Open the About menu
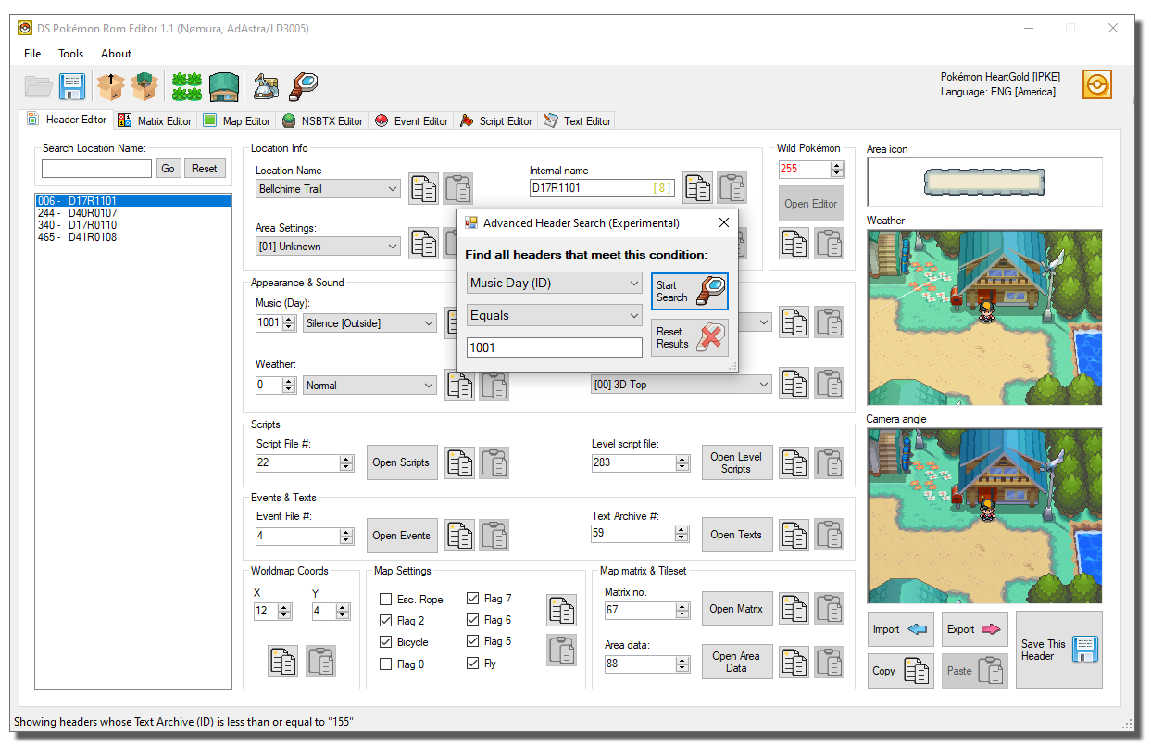 (x=117, y=54)
